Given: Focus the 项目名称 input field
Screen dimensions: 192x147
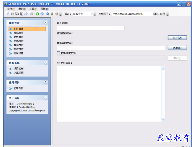Looking at the screenshot, I should [x=91, y=28].
